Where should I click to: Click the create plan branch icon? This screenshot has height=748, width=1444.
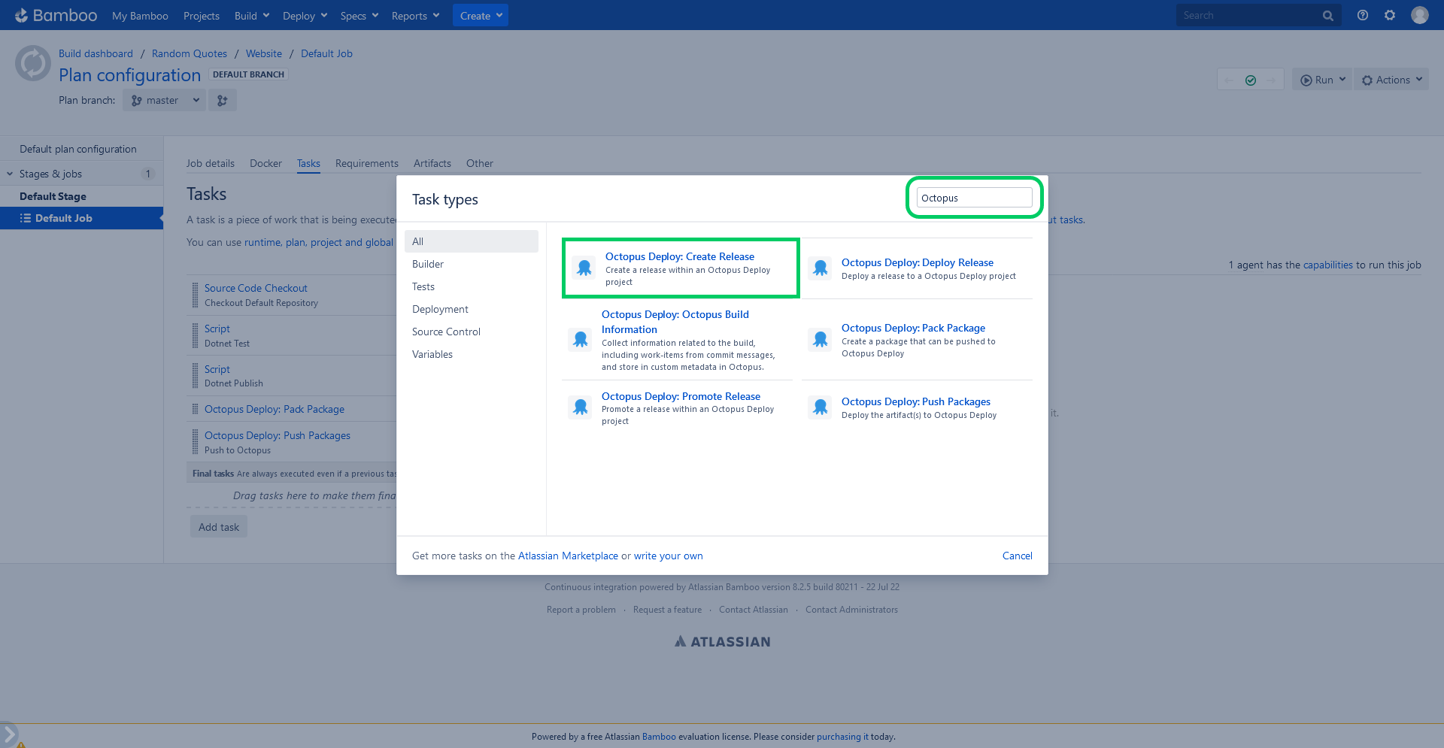223,100
